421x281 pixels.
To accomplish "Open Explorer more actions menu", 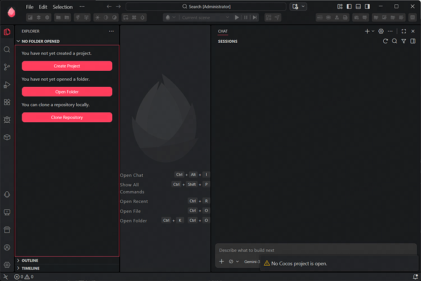I will tap(111, 31).
